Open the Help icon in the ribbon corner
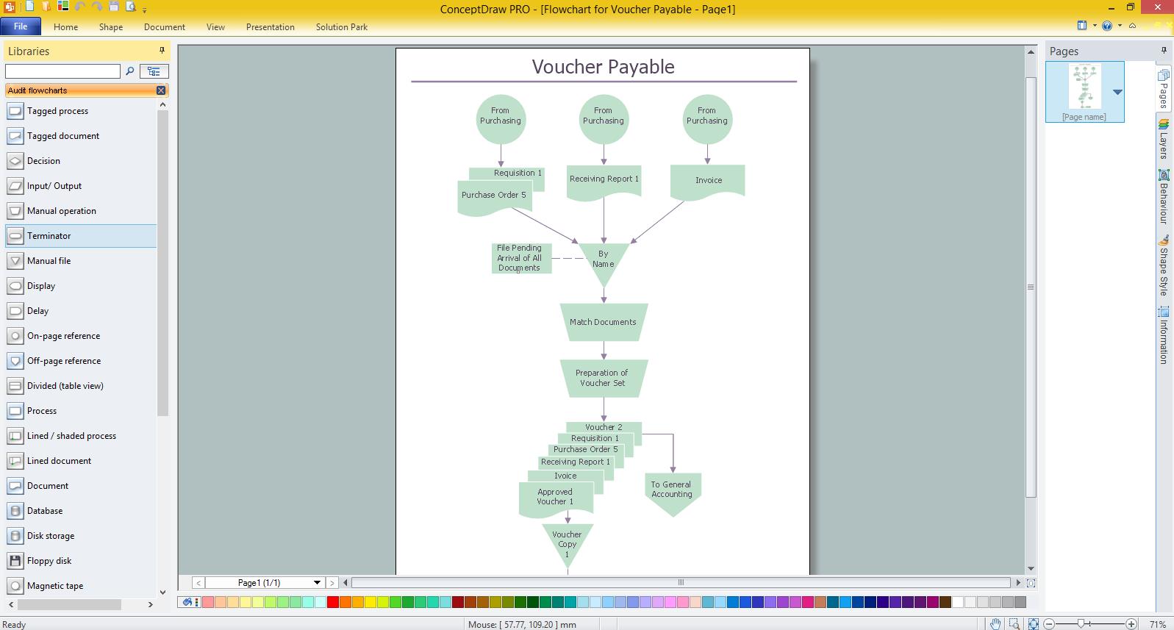Viewport: 1174px width, 630px height. pos(1107,26)
